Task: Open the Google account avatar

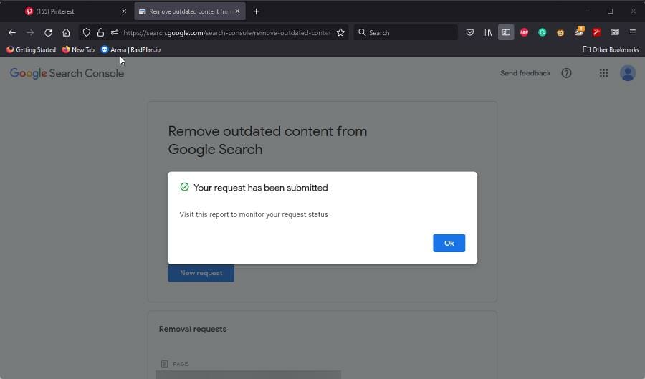Action: 628,73
